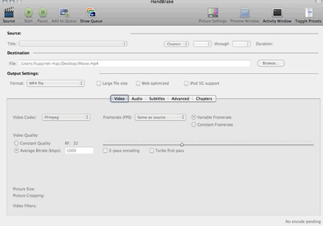Switch to the Advanced tab

(x=180, y=98)
